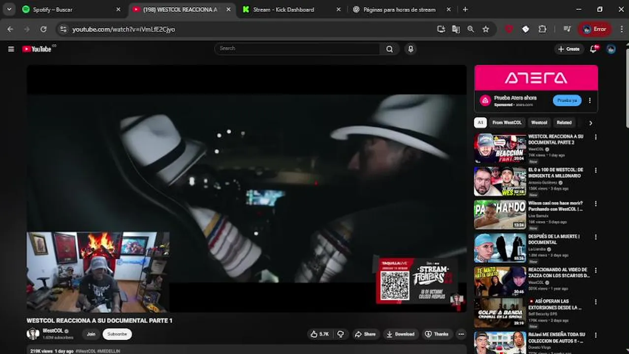Open more actions under the video
Viewport: 629px width, 354px height.
click(461, 334)
